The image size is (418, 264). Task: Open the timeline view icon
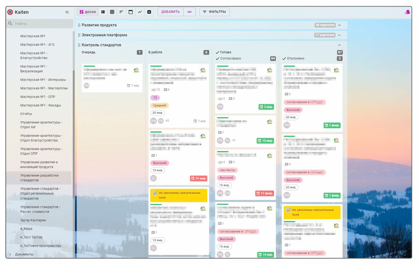(x=121, y=12)
